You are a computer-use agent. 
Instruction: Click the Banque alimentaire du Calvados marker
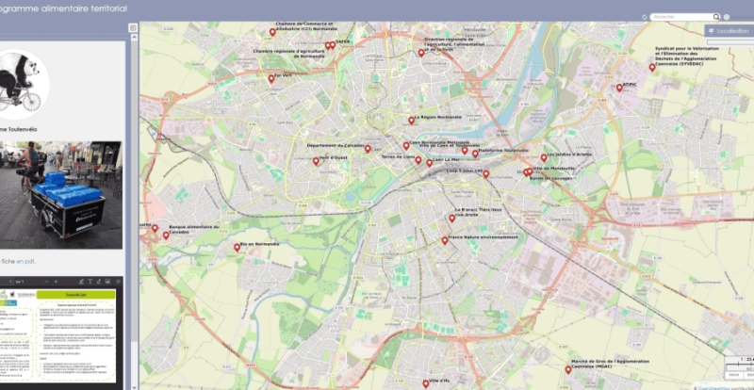pos(166,235)
